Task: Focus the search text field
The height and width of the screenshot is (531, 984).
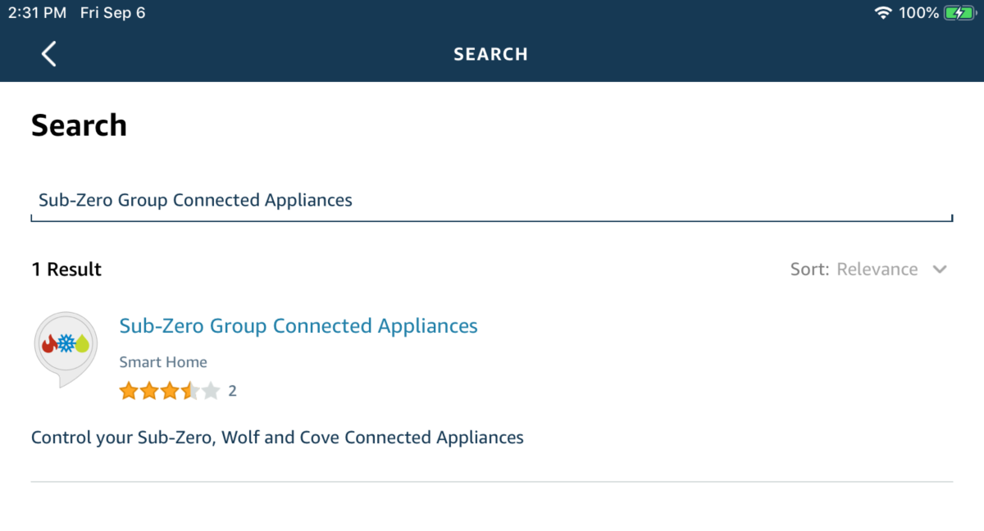Action: pyautogui.click(x=491, y=201)
